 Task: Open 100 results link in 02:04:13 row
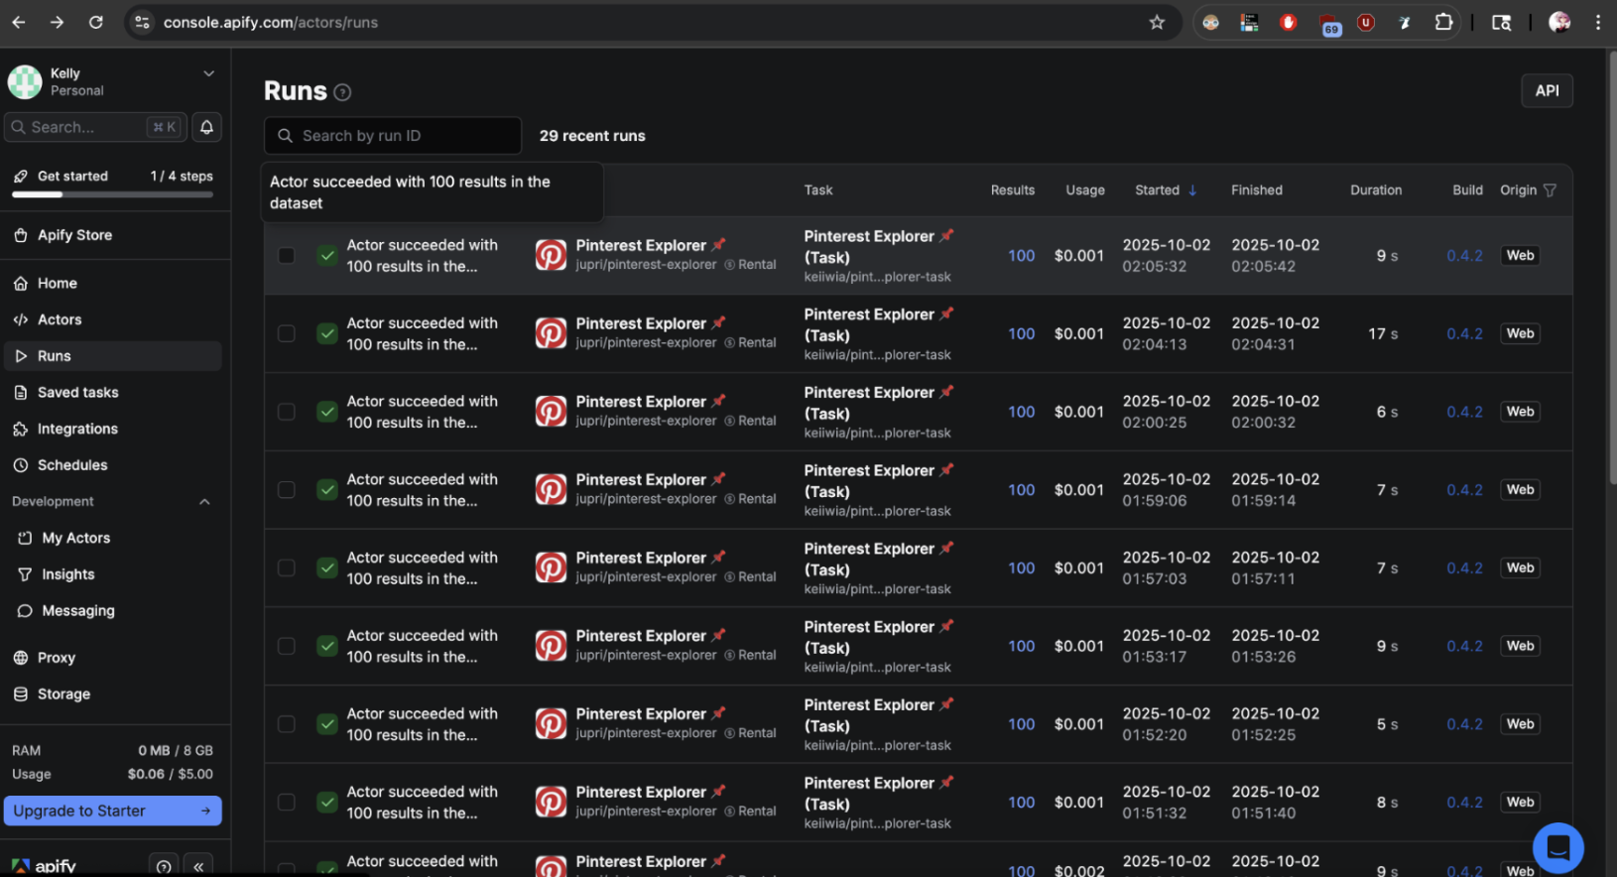coord(1021,333)
